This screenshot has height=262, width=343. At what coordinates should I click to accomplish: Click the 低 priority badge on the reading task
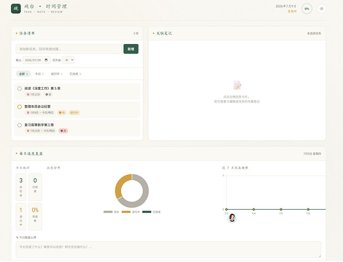coord(48,94)
